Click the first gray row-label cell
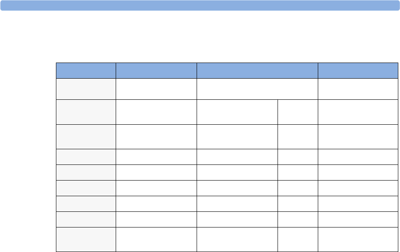 click(x=86, y=89)
